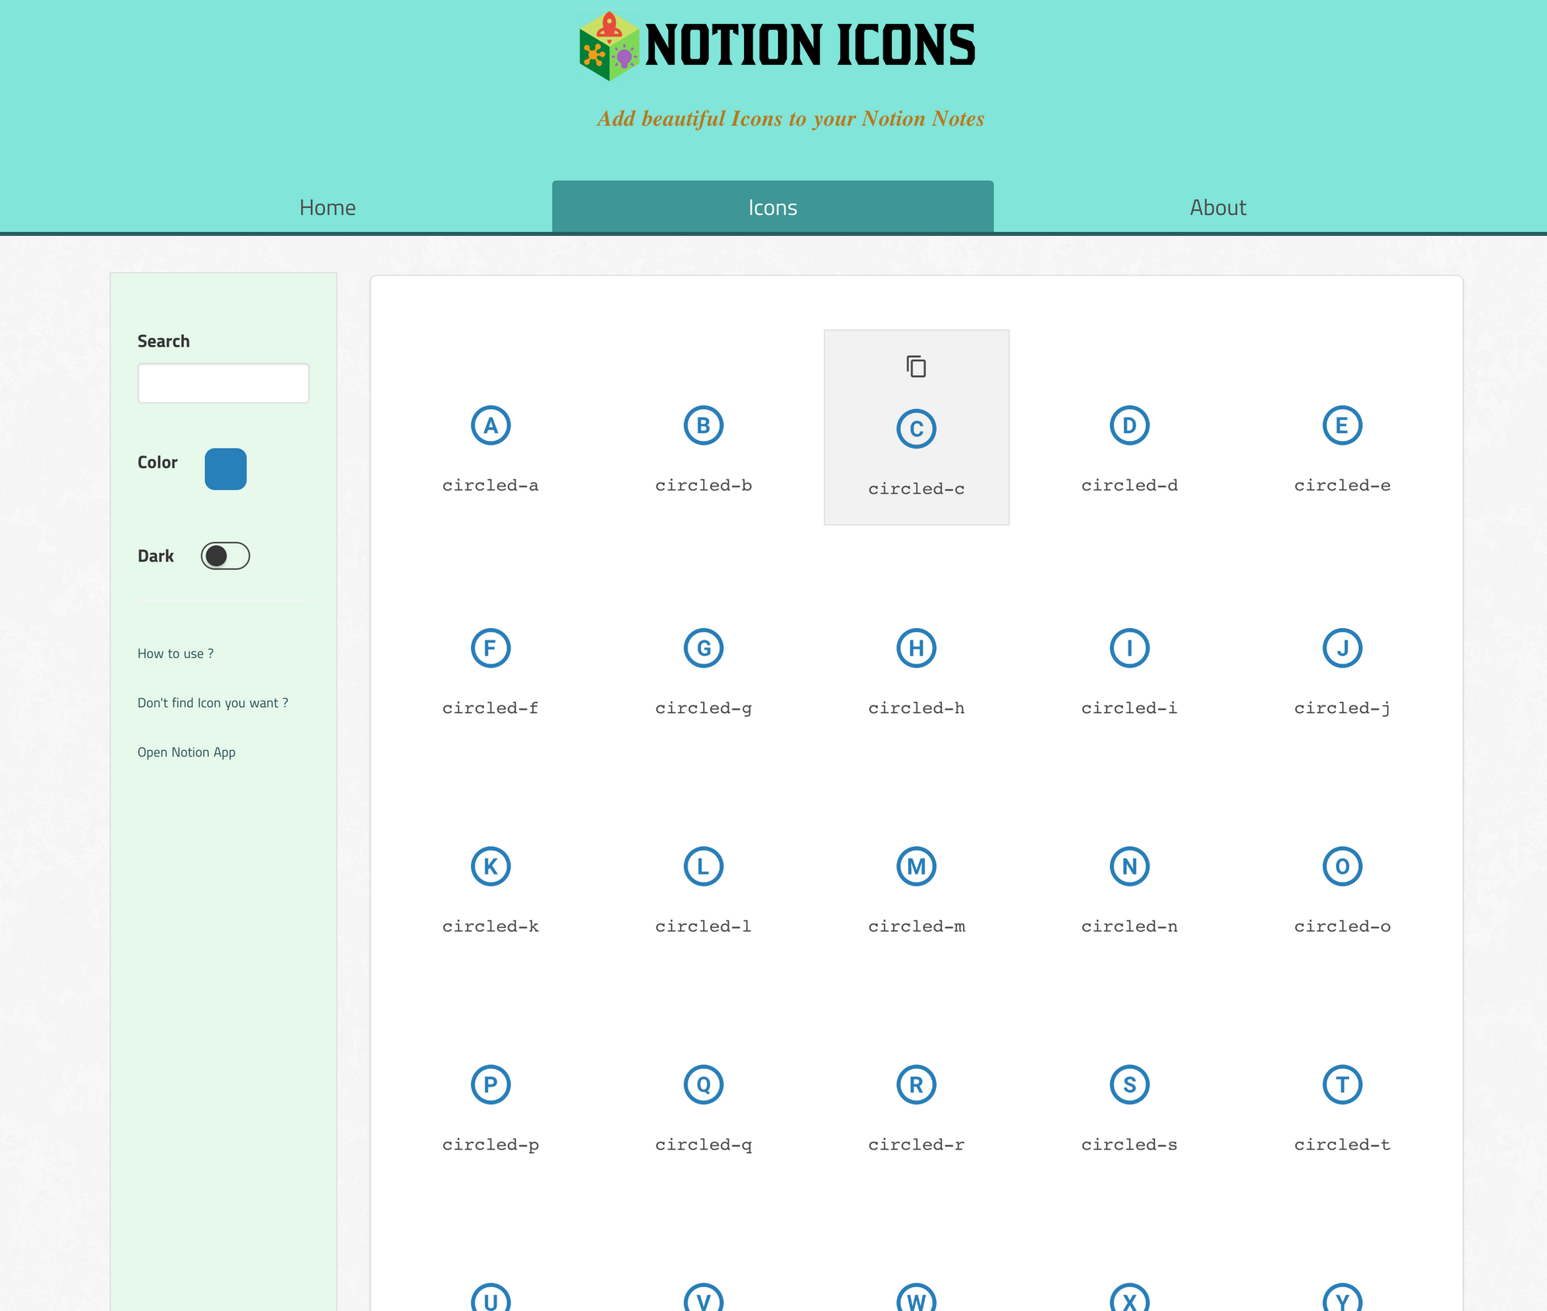Image resolution: width=1547 pixels, height=1311 pixels.
Task: Click the circled-e label text
Action: pos(1342,485)
